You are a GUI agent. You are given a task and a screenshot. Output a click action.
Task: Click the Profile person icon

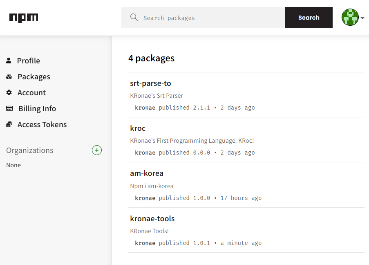pos(9,61)
